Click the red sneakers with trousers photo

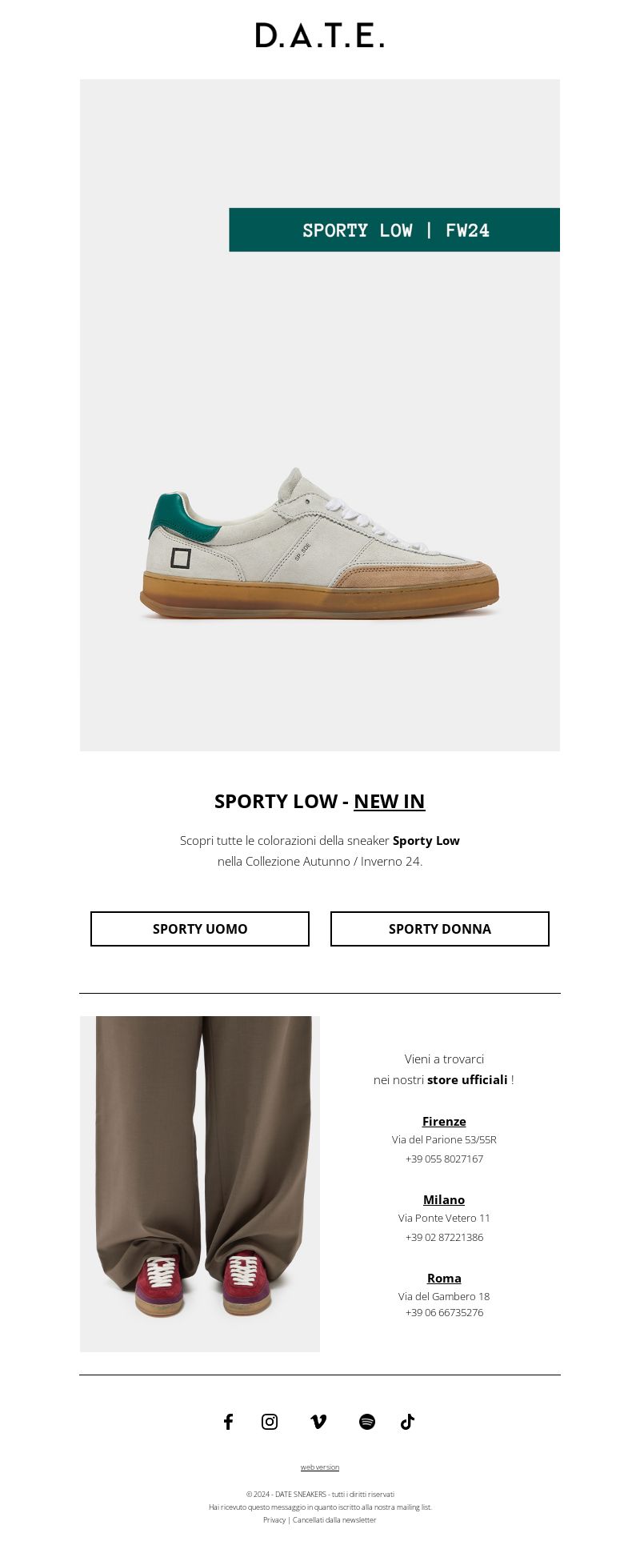200,1184
